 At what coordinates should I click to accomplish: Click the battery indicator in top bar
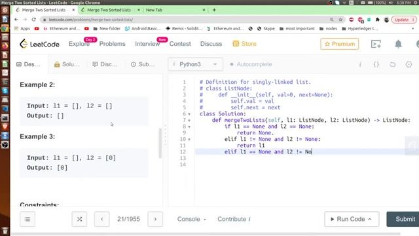[377, 3]
